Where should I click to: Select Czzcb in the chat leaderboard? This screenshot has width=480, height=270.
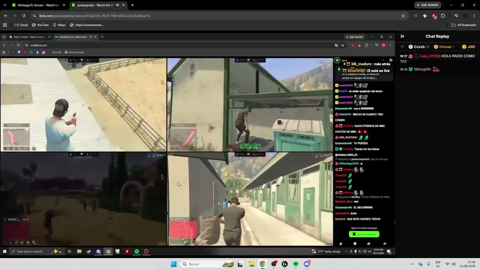click(419, 47)
